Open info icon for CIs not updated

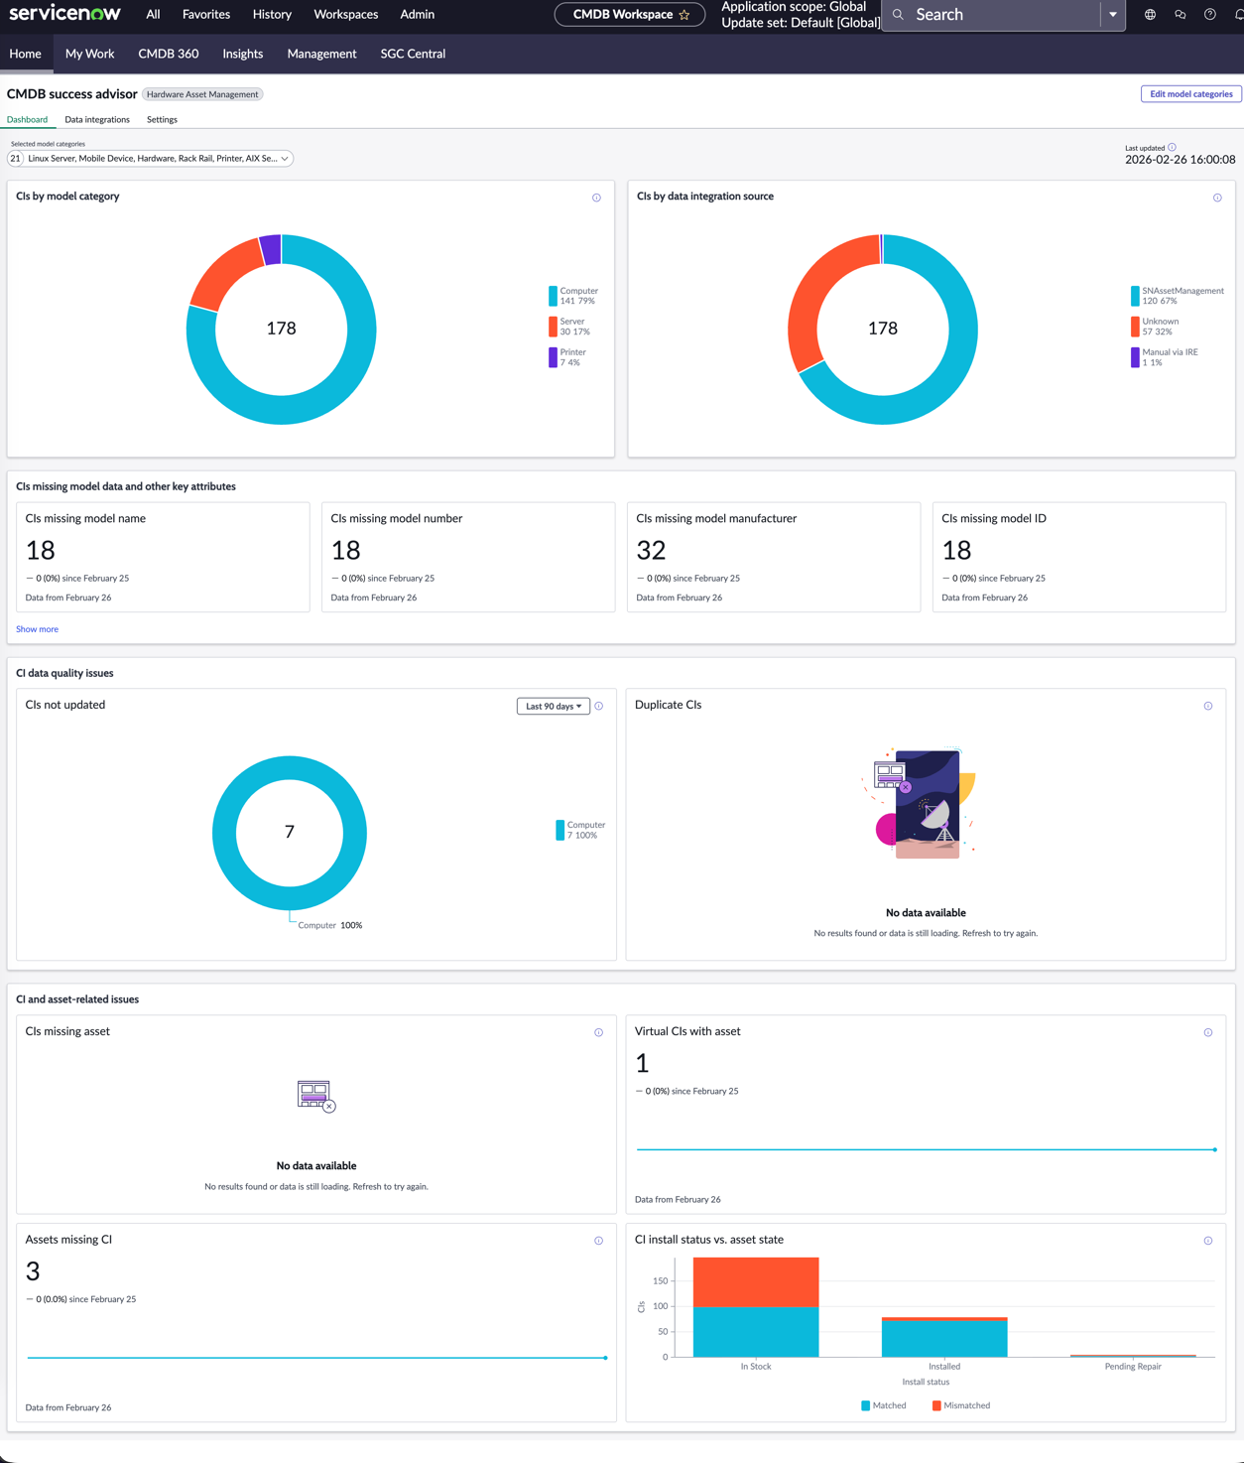coord(599,706)
